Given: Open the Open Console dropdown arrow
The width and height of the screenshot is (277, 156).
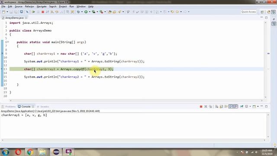Looking at the screenshot, I should tap(258, 107).
